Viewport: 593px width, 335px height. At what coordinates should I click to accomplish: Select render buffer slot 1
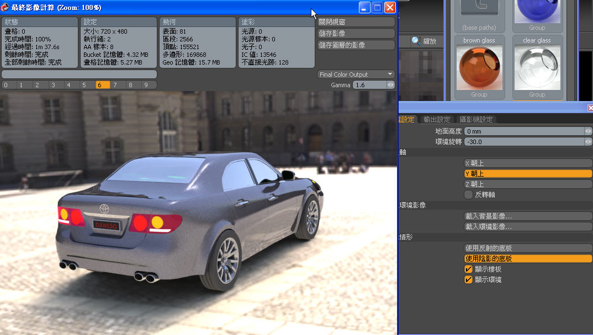(x=21, y=85)
